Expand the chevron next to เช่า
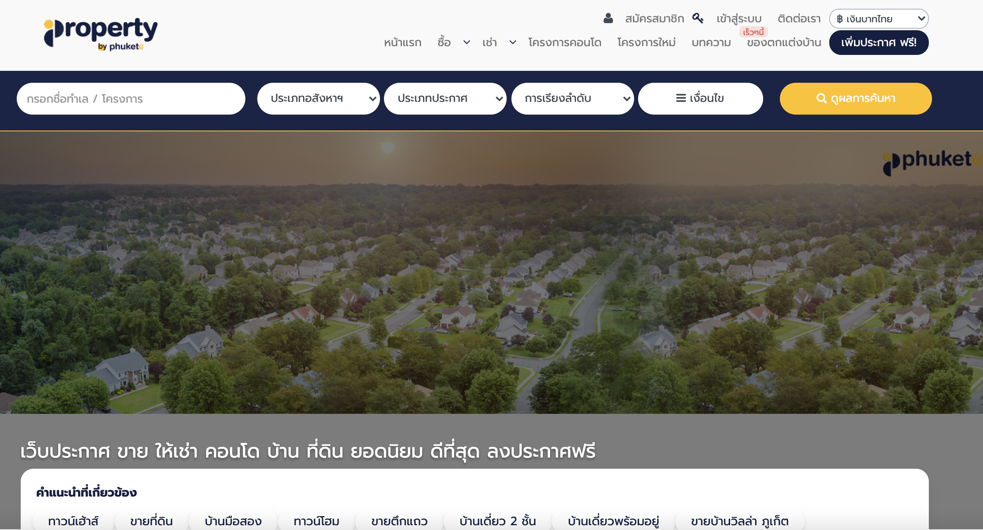 click(513, 42)
